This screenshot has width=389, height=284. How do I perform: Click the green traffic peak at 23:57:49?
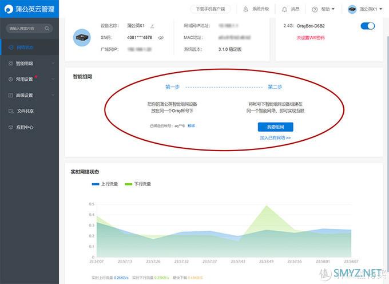267,206
